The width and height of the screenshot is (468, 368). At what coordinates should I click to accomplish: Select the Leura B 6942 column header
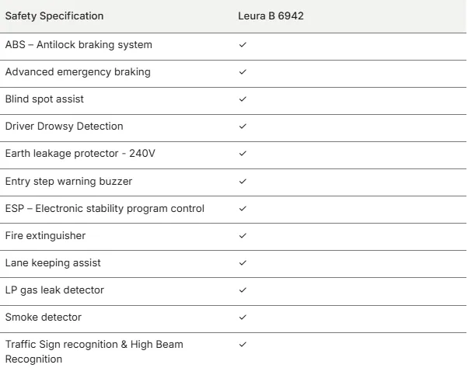tap(271, 16)
